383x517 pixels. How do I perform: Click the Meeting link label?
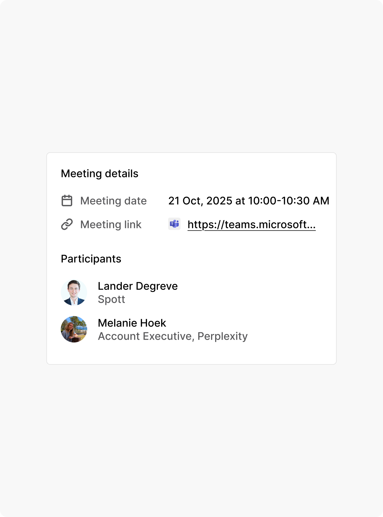coord(111,225)
